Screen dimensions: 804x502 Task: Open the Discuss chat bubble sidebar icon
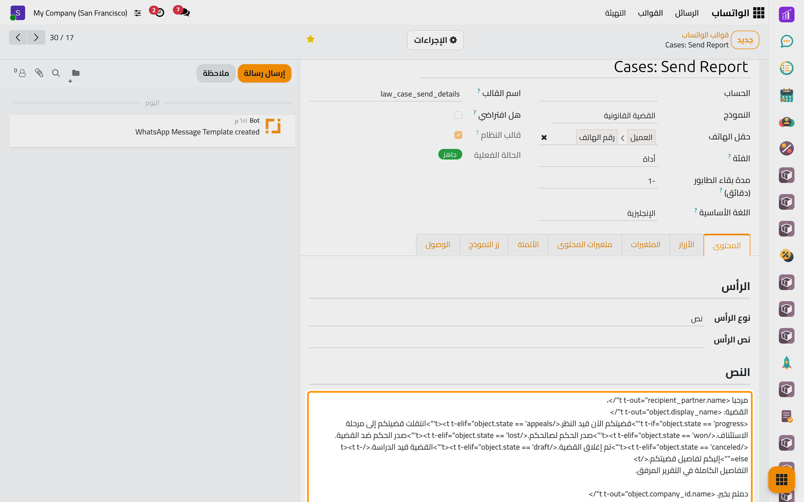click(786, 41)
